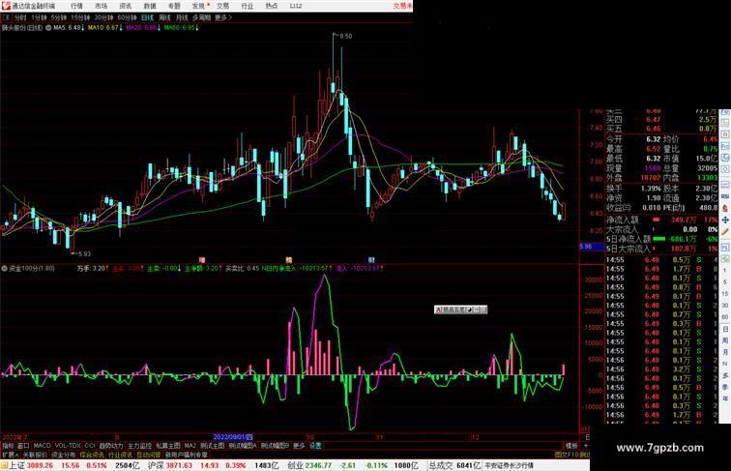Open the 互动问答 tab

(x=148, y=455)
